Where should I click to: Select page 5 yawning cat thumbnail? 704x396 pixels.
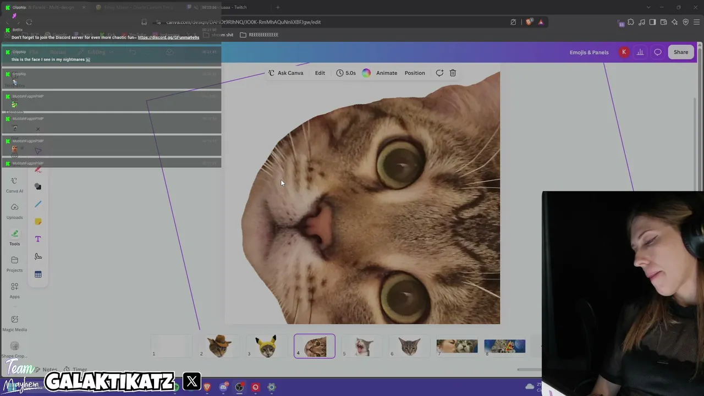click(x=362, y=346)
